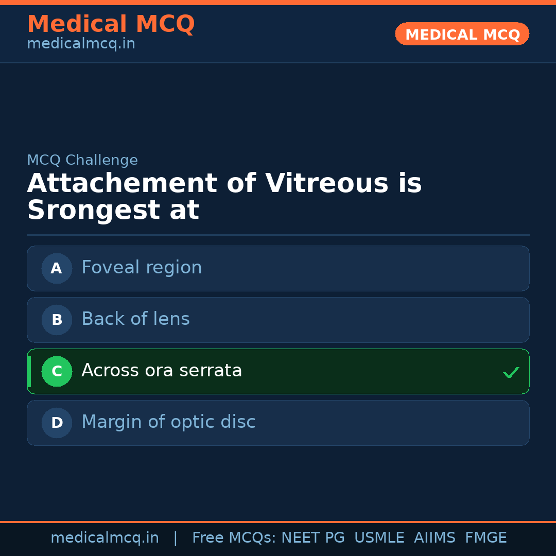Select Margin of optic disc option
Viewport: 556px width, 556px height.
click(x=168, y=422)
